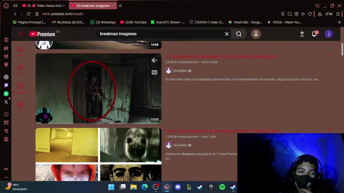Open the Easy Setup sliders icon
This screenshot has width=344, height=193.
[x=338, y=14]
